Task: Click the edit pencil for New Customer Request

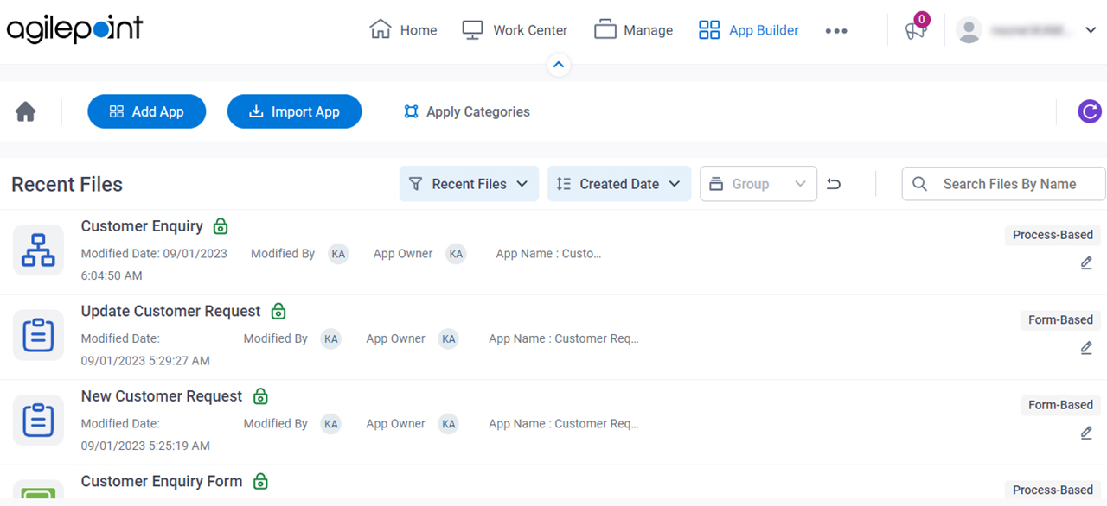Action: pyautogui.click(x=1086, y=433)
